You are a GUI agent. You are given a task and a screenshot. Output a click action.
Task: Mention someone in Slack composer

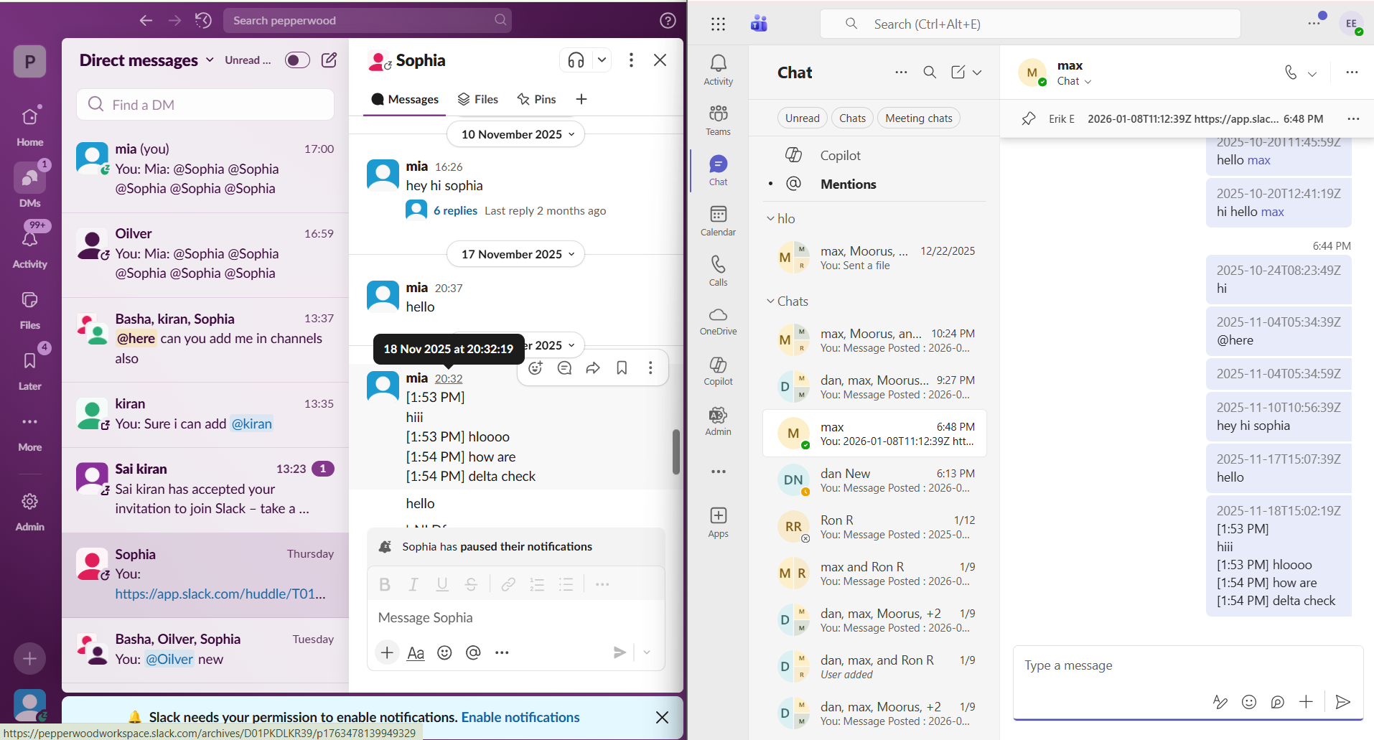coord(473,652)
